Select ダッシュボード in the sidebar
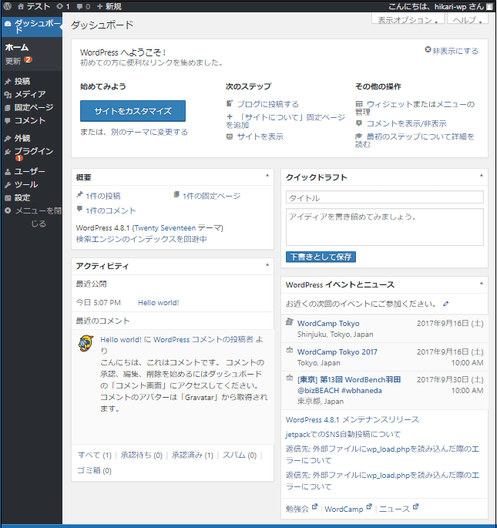497x528 pixels. [32, 26]
